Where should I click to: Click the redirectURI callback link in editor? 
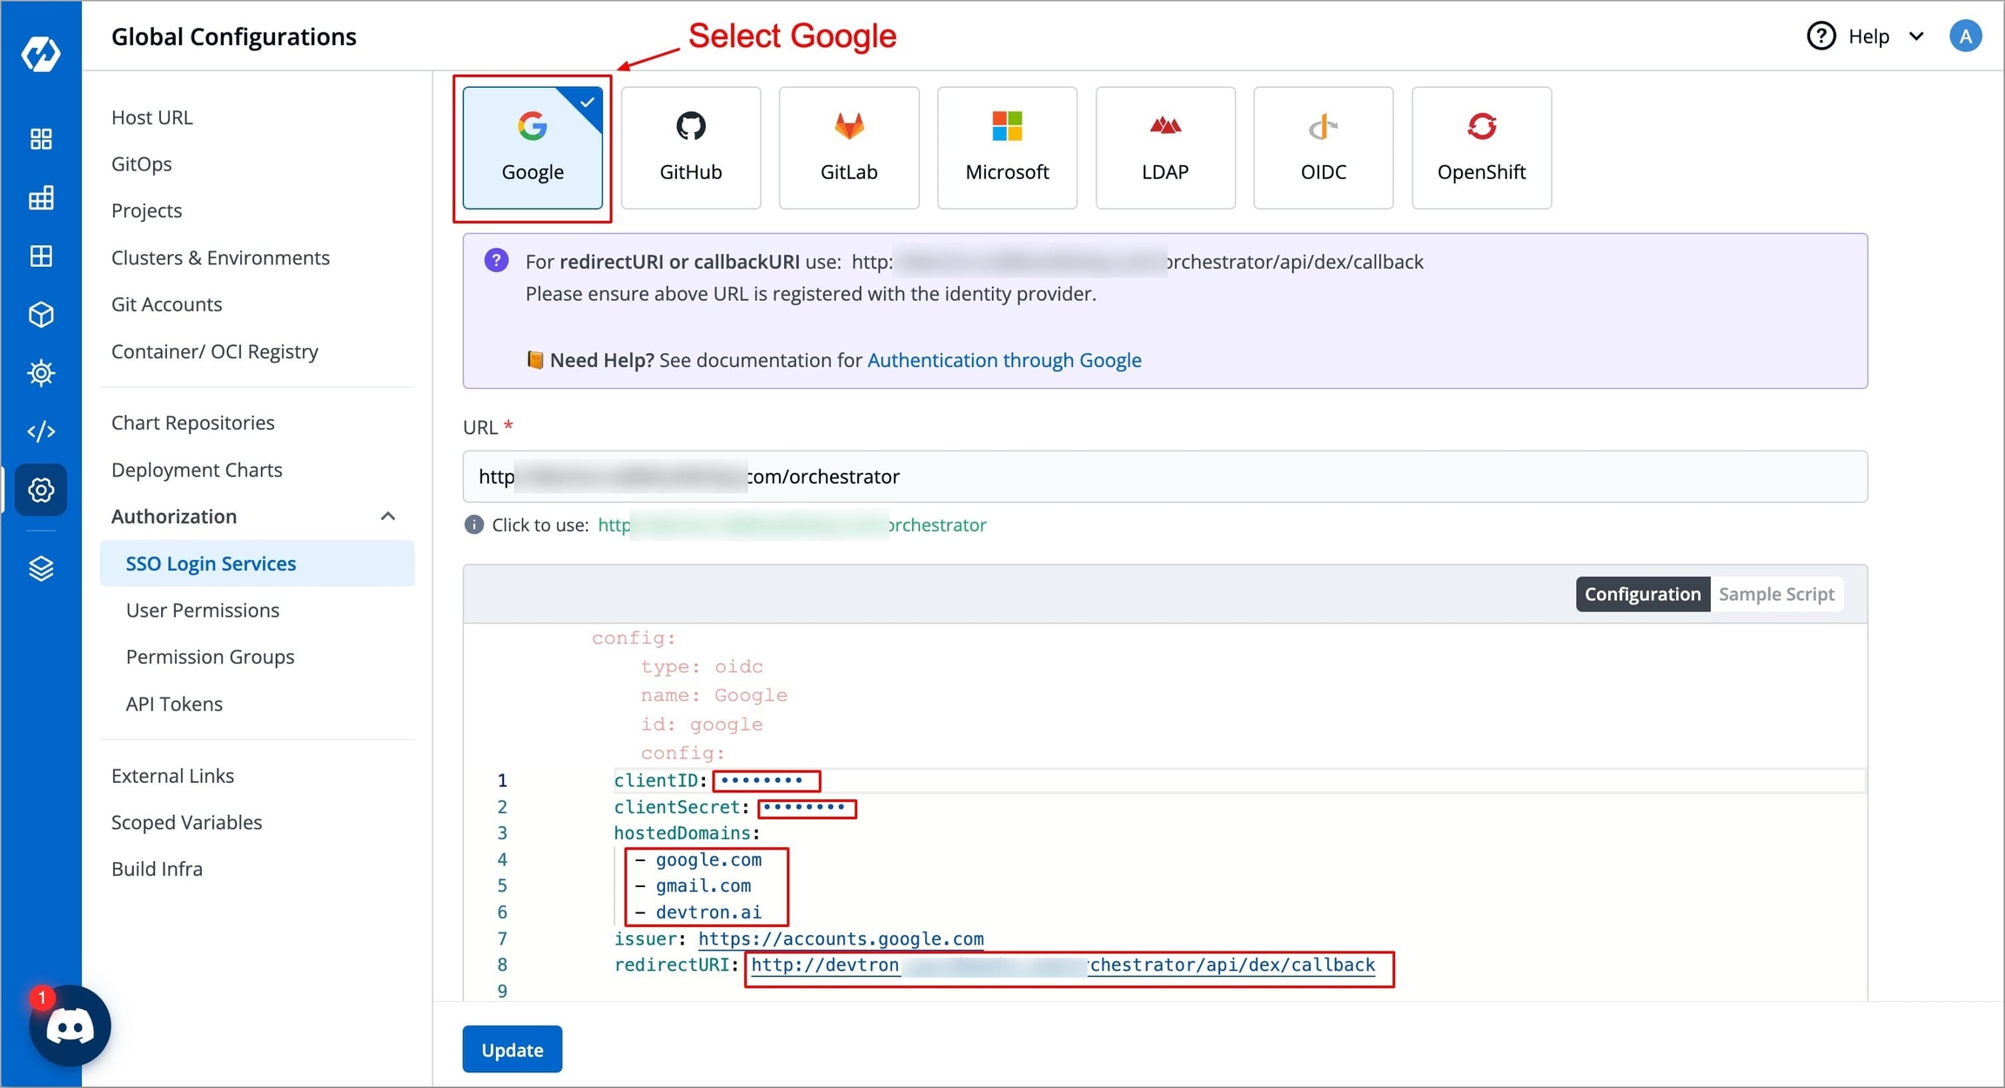pos(1063,965)
